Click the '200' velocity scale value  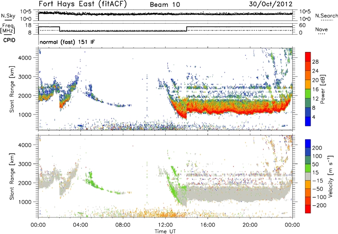pyautogui.click(x=317, y=148)
